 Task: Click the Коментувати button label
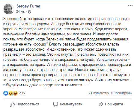click(71, 104)
